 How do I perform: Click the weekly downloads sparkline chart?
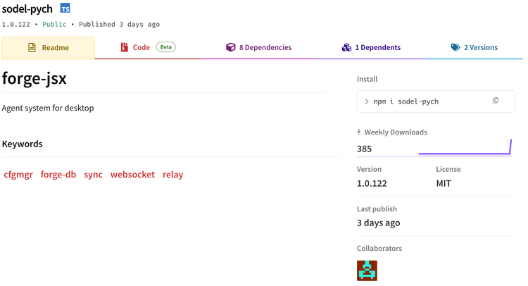(465, 147)
